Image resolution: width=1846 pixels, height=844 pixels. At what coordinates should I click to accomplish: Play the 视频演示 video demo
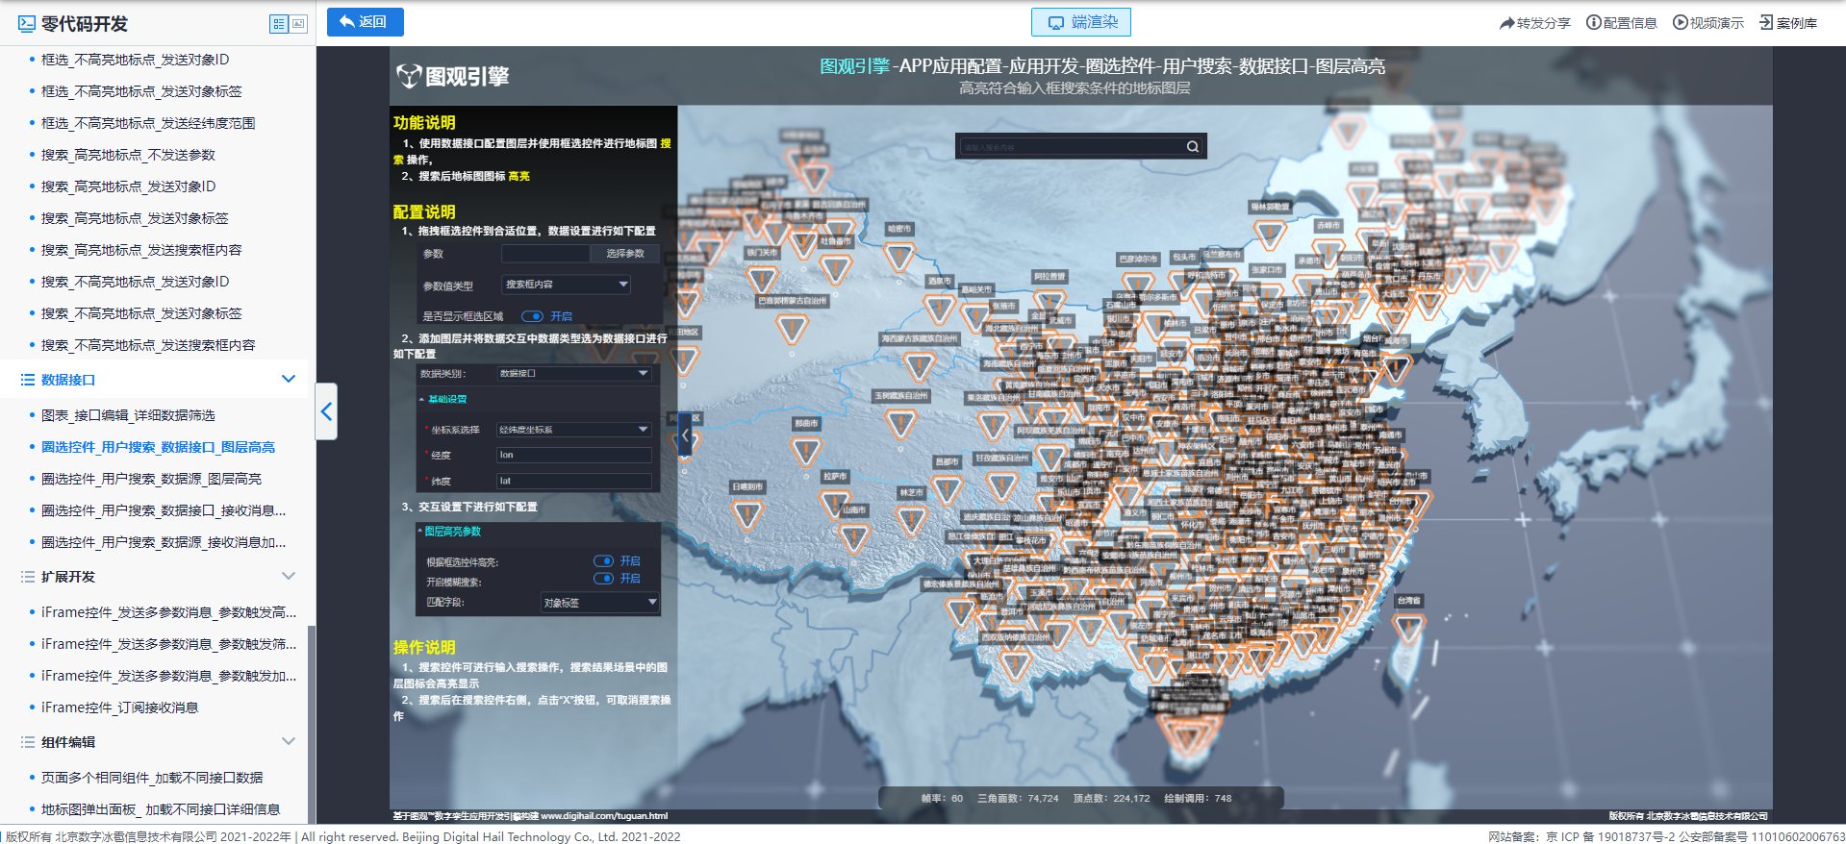[x=1680, y=23]
